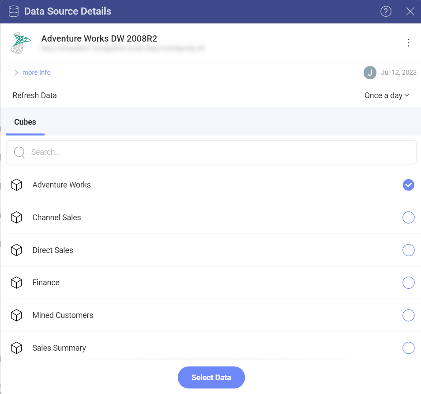
Task: Click the cube icon for Channel Sales
Action: 16,218
